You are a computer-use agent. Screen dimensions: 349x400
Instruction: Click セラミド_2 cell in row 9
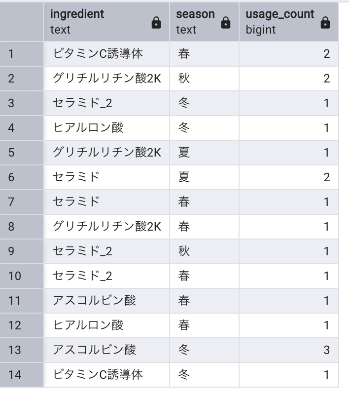[x=106, y=251]
